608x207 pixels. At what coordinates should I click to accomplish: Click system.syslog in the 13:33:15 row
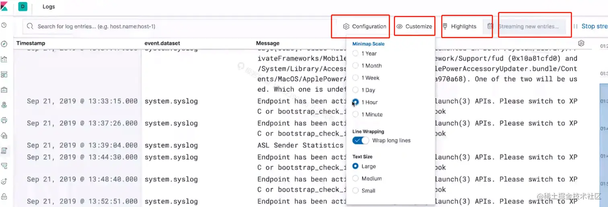tap(171, 101)
